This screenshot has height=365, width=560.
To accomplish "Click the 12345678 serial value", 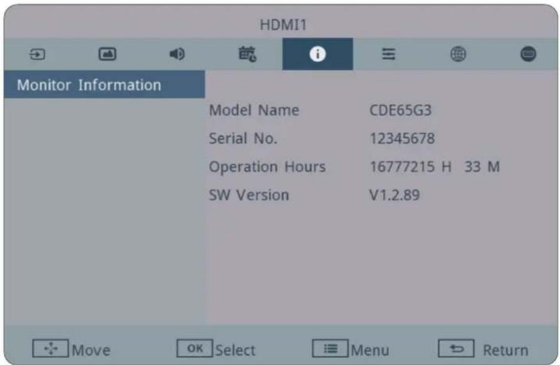I will click(402, 138).
